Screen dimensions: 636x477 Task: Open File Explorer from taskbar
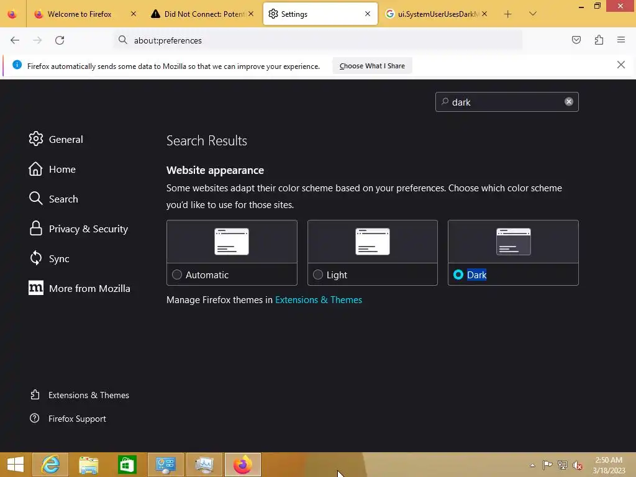(x=88, y=465)
